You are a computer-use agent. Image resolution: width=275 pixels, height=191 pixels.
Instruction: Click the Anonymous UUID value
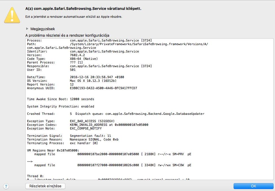103,88
